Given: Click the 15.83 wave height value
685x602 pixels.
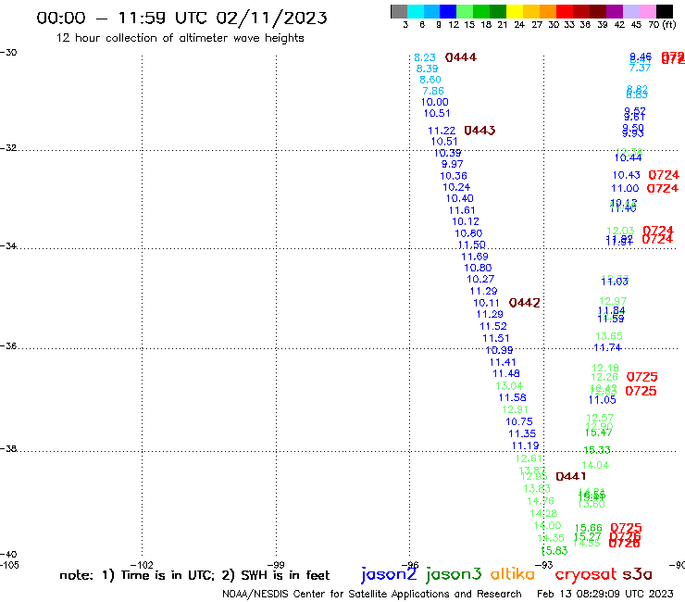Looking at the screenshot, I should (554, 551).
